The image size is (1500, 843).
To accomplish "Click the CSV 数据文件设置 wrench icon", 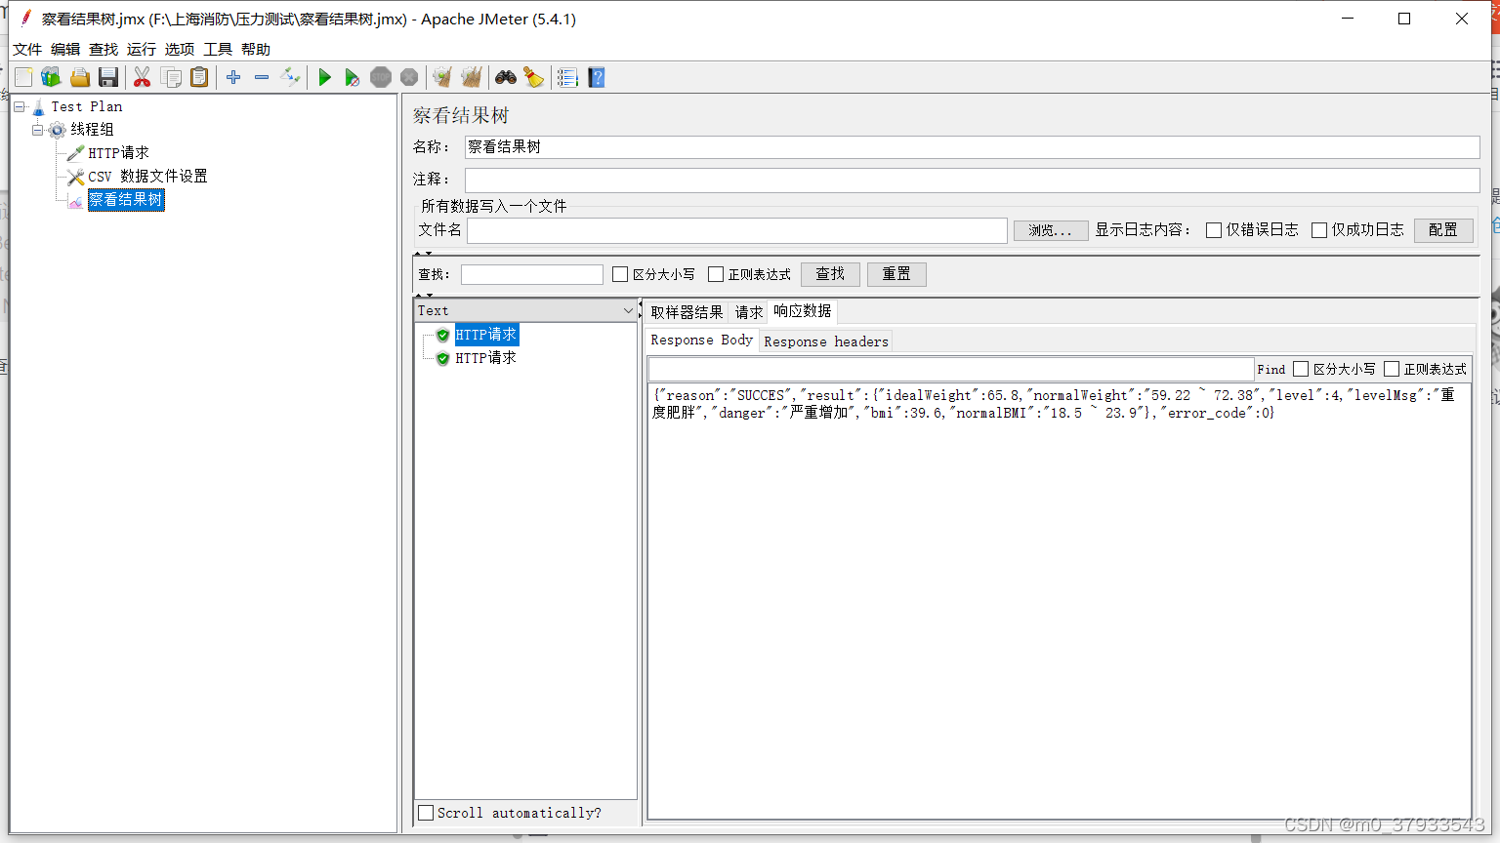I will click(75, 177).
